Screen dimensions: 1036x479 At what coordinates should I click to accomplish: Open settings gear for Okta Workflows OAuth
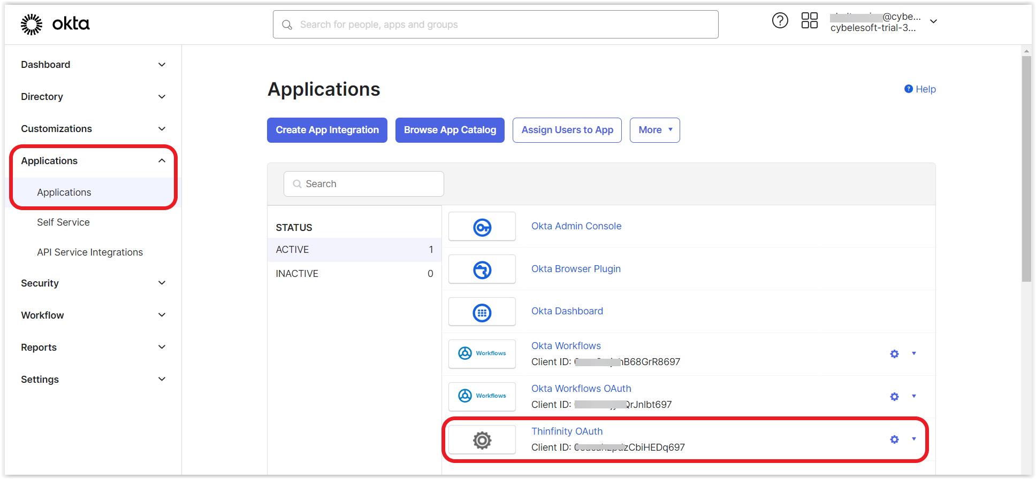pyautogui.click(x=894, y=397)
